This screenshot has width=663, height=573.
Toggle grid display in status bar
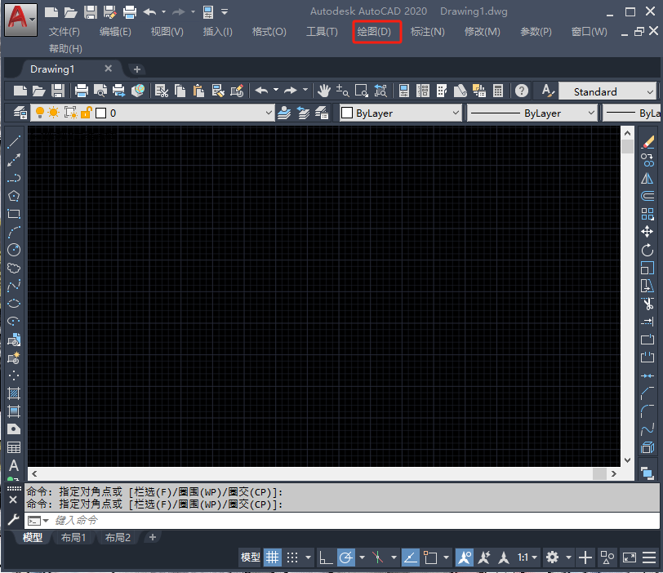coord(273,557)
